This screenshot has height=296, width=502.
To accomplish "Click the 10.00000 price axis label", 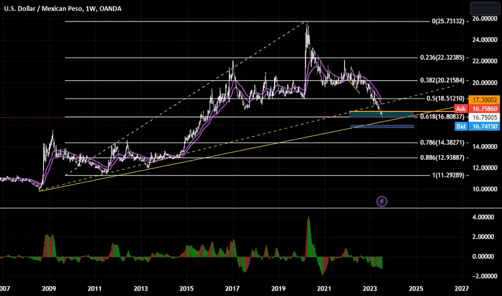I will (x=485, y=189).
